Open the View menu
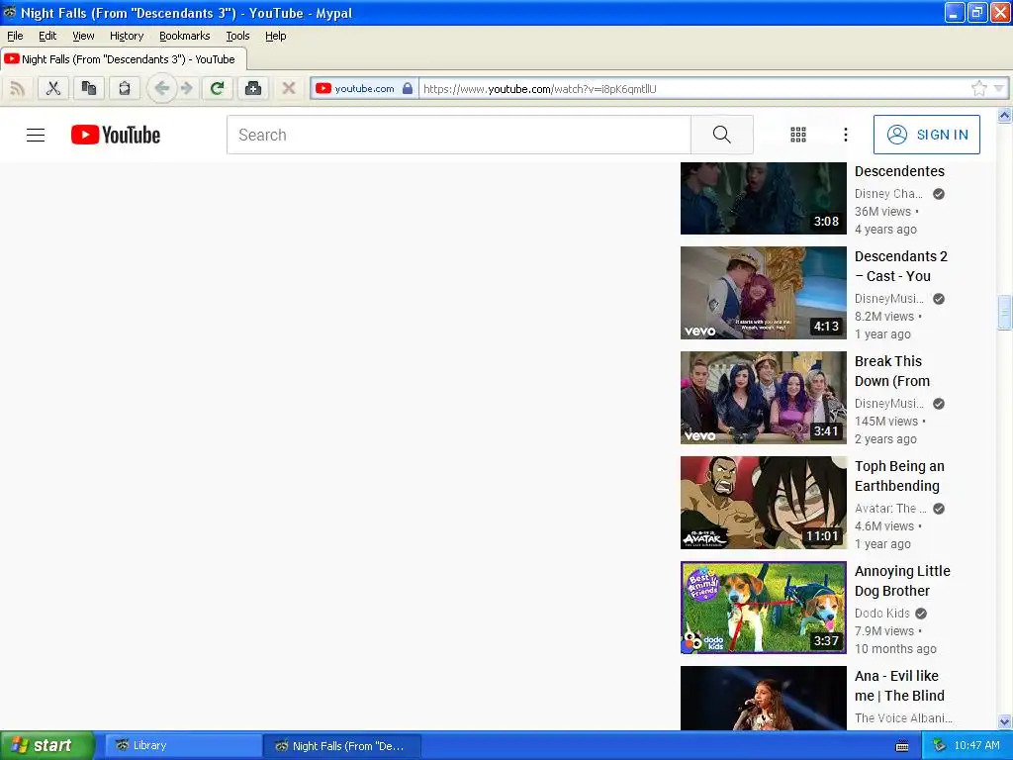The width and height of the screenshot is (1013, 760). (83, 36)
